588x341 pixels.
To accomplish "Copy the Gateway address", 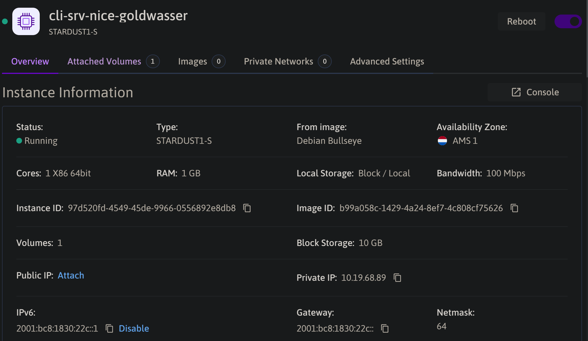I will point(385,328).
